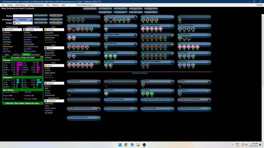Viewport: 264px width, 148px height.
Task: Select the enhancement slot icon under Sprint
Action: point(143,85)
